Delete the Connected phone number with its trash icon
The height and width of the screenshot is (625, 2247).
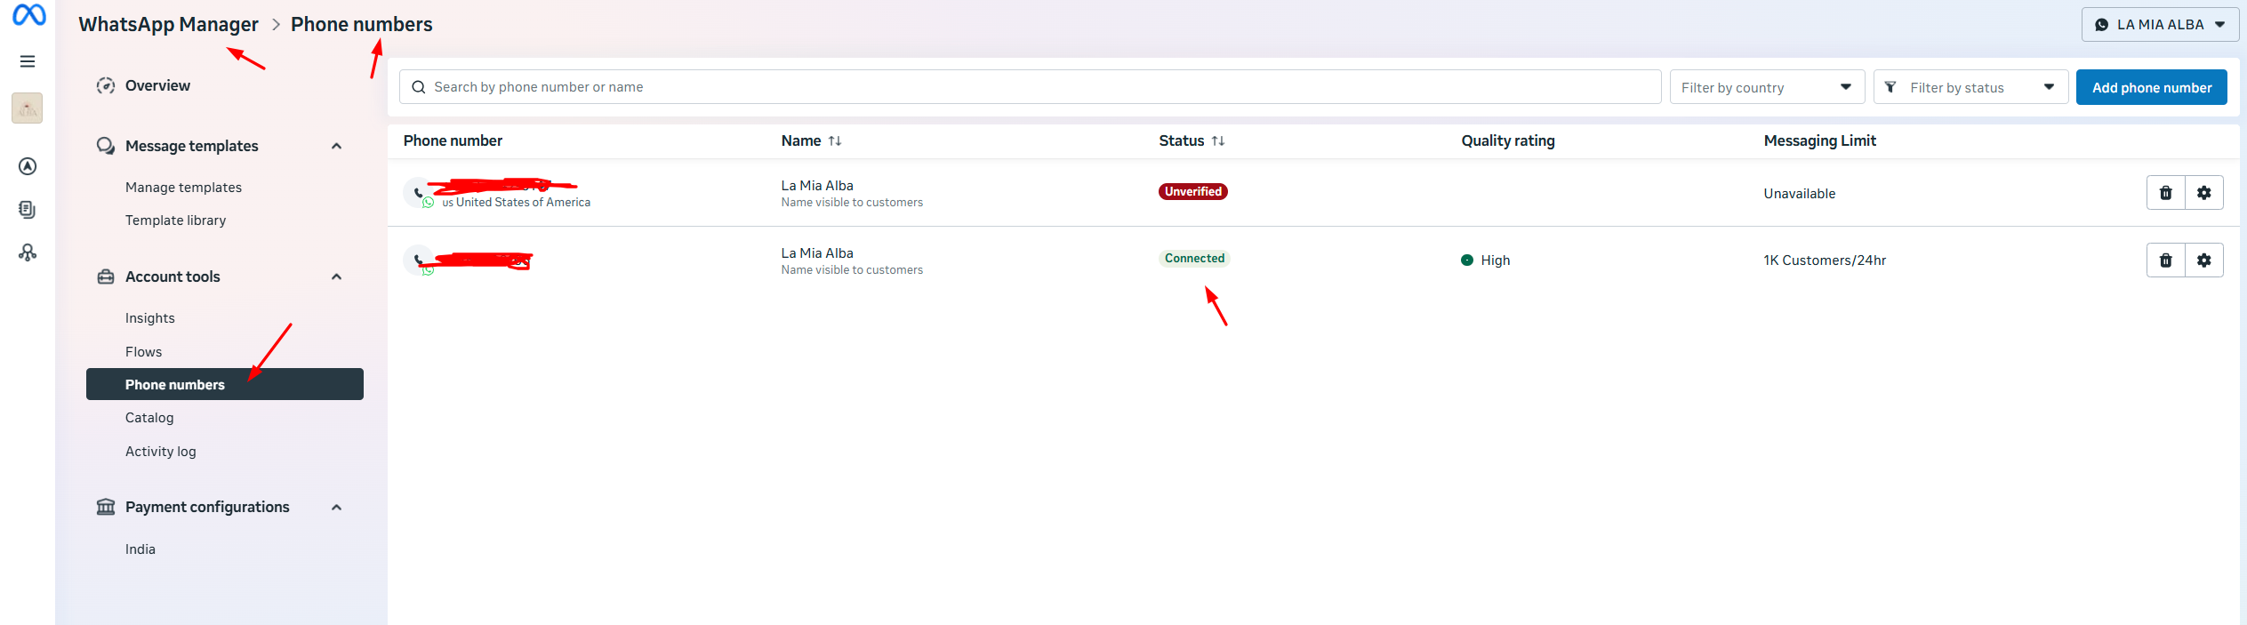(2166, 260)
